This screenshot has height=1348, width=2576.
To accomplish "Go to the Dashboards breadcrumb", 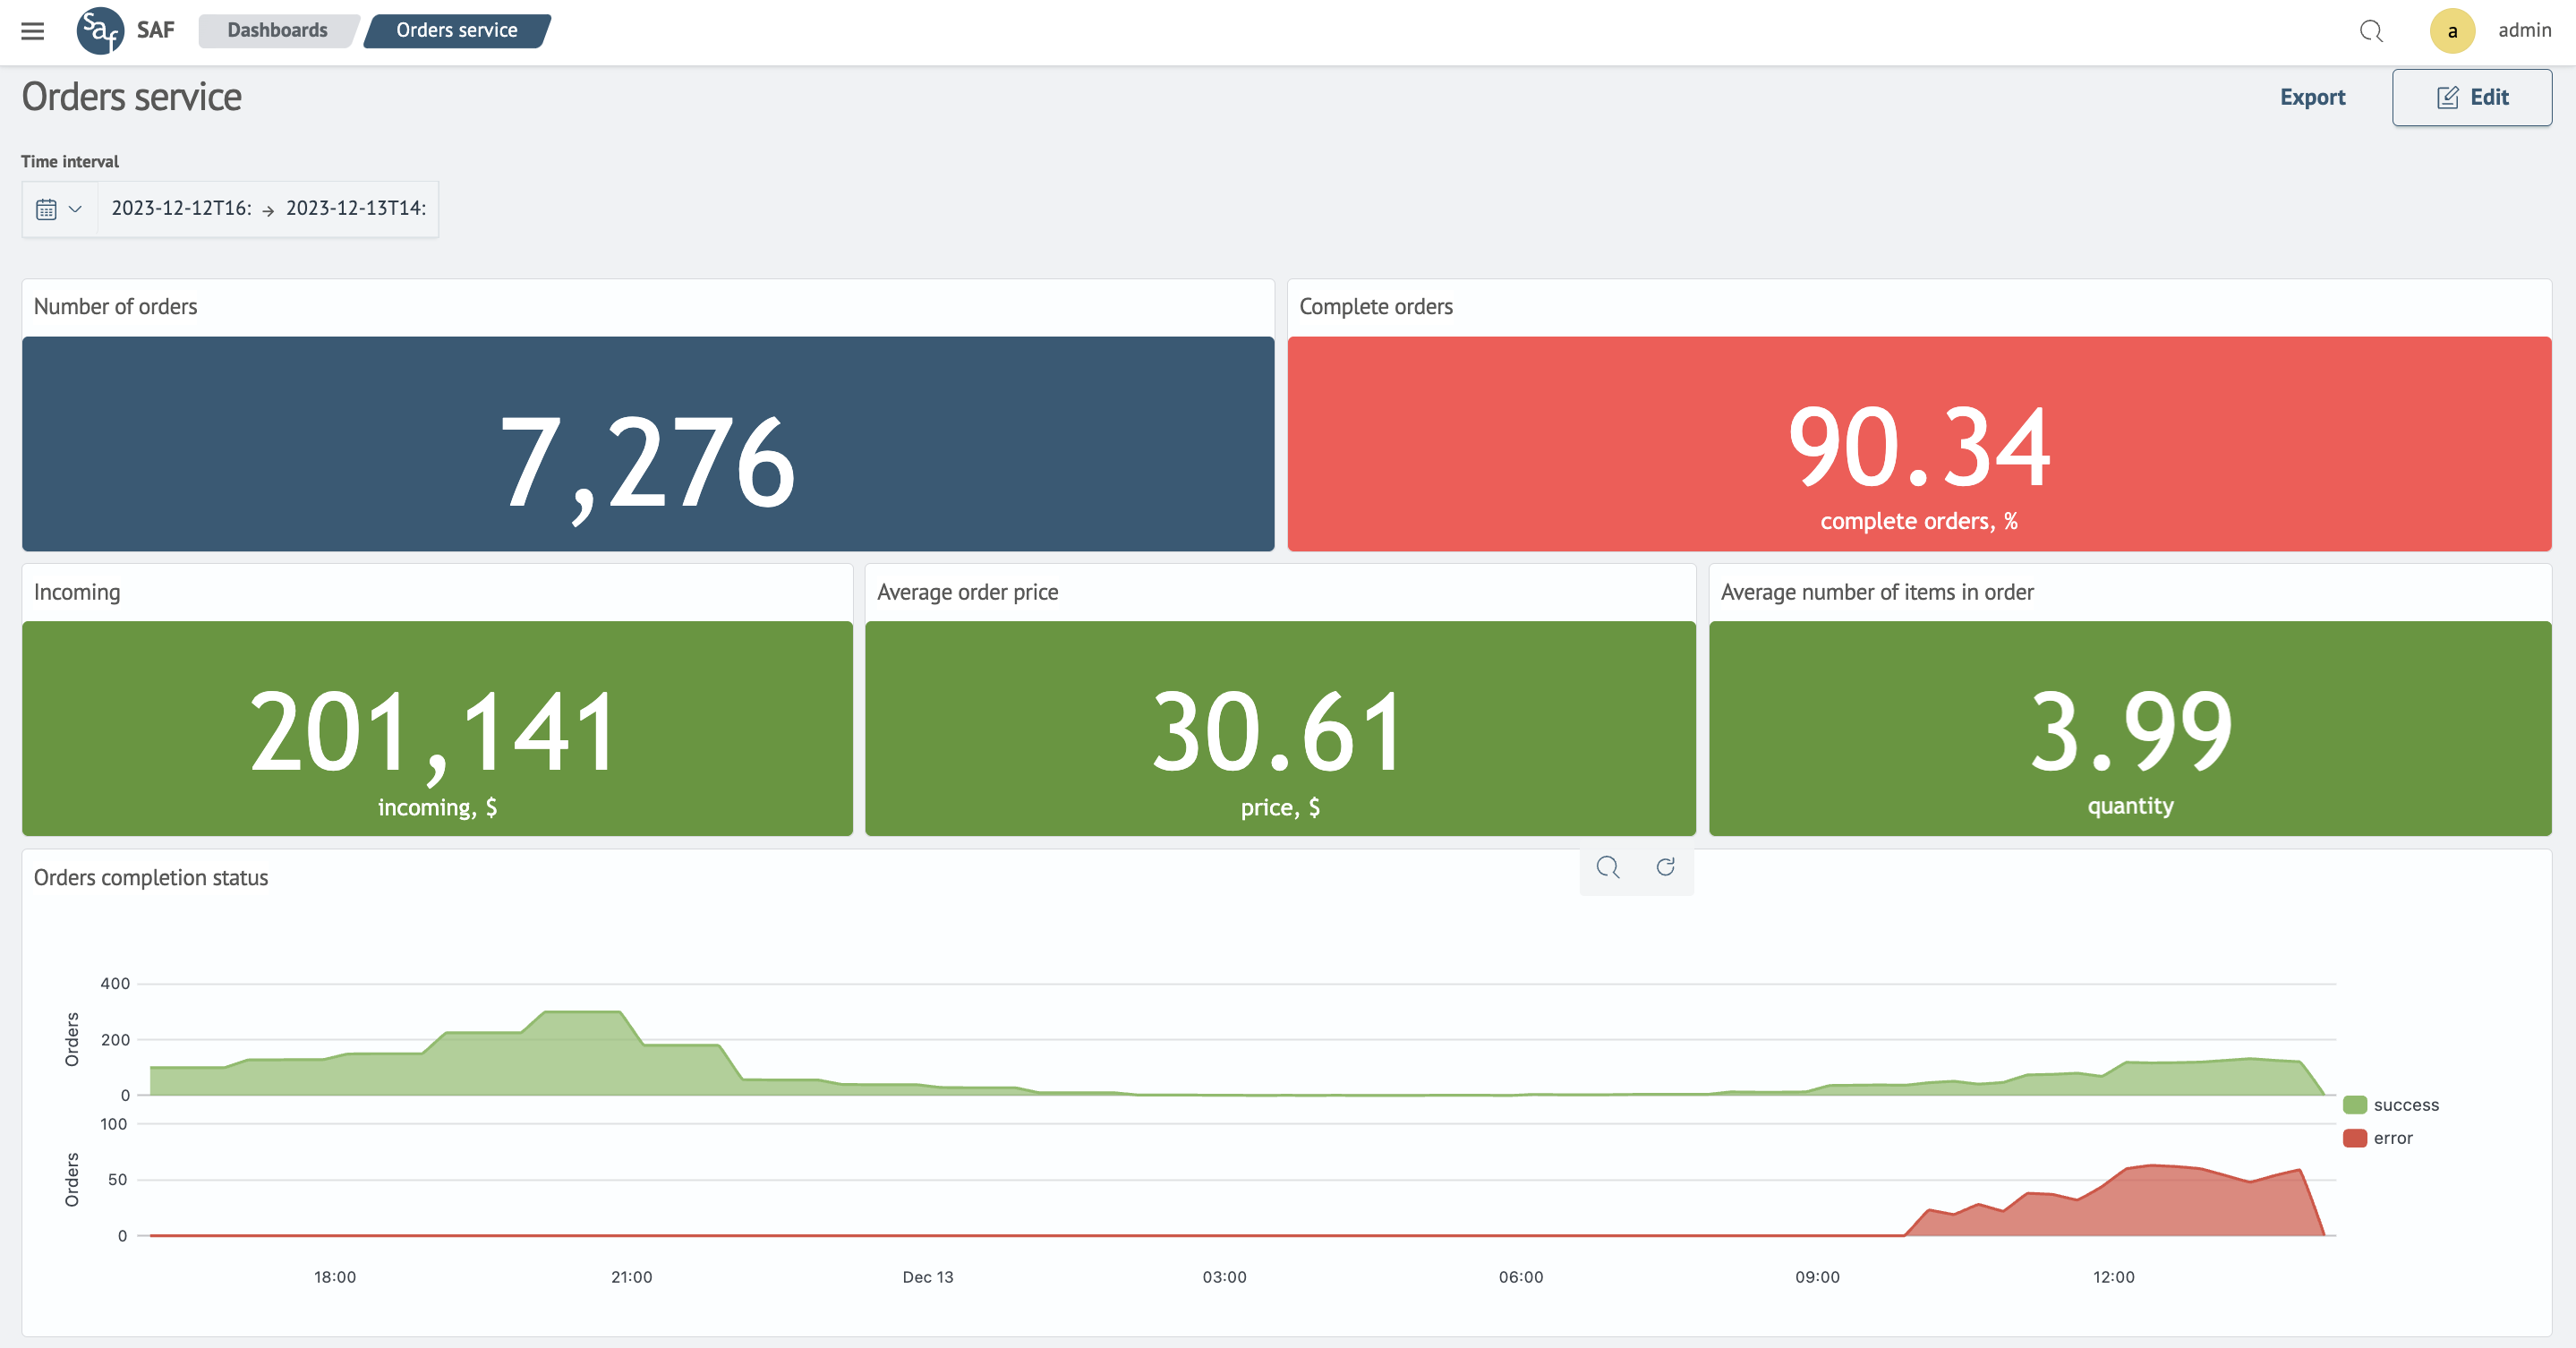I will (277, 31).
